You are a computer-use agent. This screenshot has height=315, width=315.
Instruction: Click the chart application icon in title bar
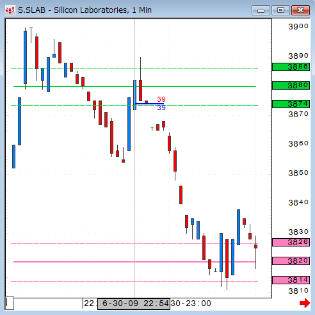[10, 10]
